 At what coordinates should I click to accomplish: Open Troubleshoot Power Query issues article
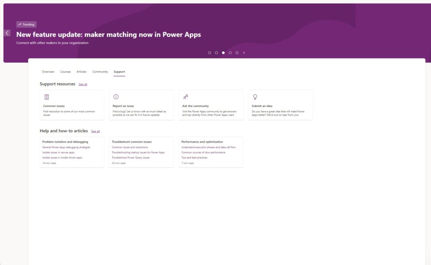click(x=130, y=158)
